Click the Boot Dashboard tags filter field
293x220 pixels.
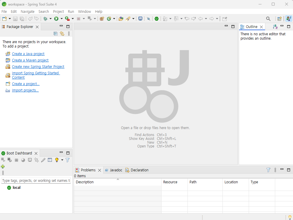(x=36, y=181)
